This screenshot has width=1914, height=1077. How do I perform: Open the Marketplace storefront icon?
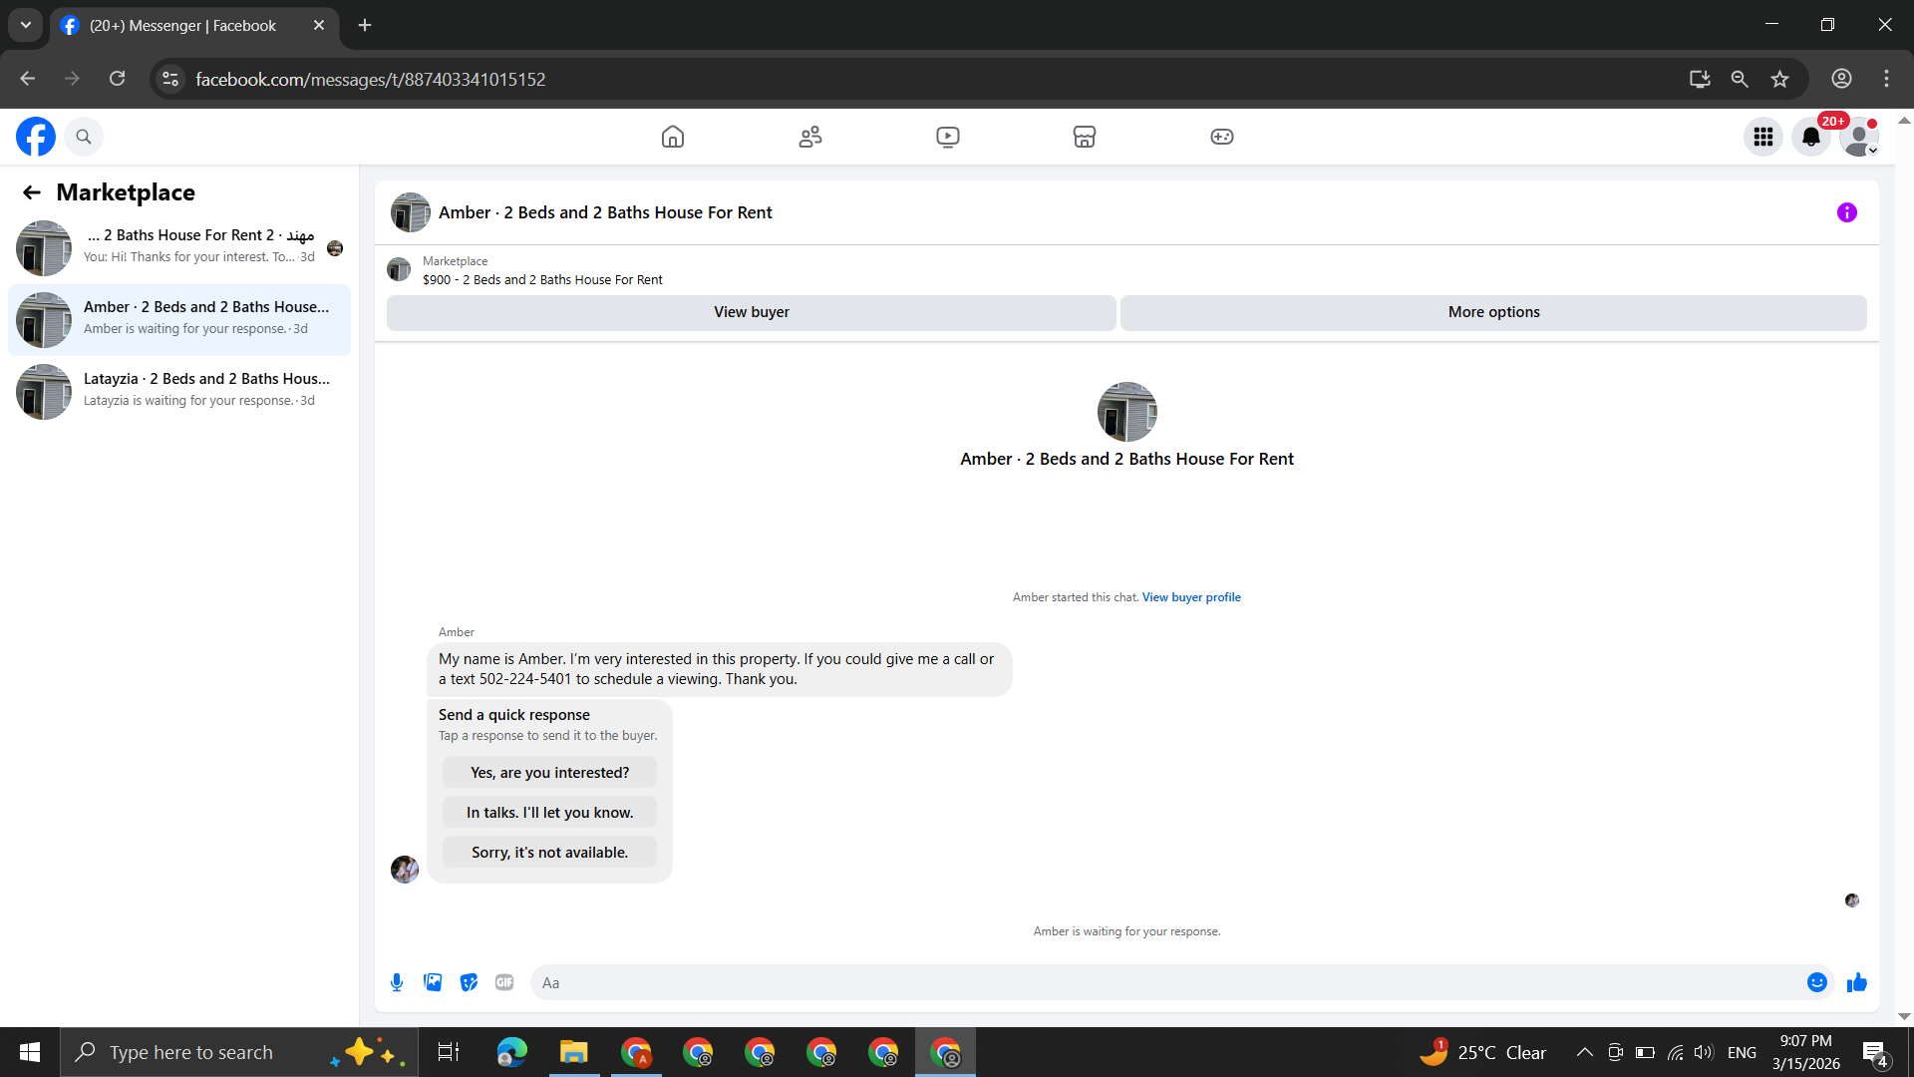coord(1085,137)
